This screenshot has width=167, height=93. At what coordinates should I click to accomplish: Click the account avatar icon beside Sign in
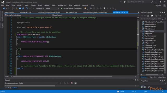165,5
